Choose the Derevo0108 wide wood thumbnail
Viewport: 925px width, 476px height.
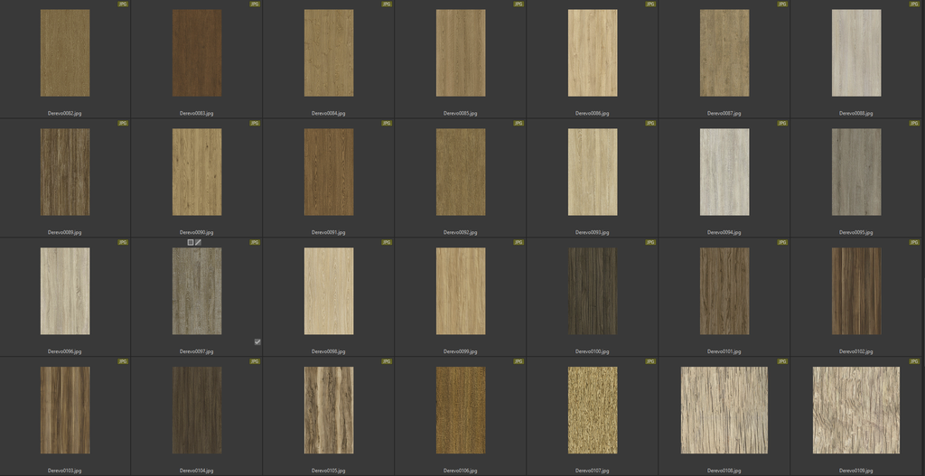coord(724,410)
